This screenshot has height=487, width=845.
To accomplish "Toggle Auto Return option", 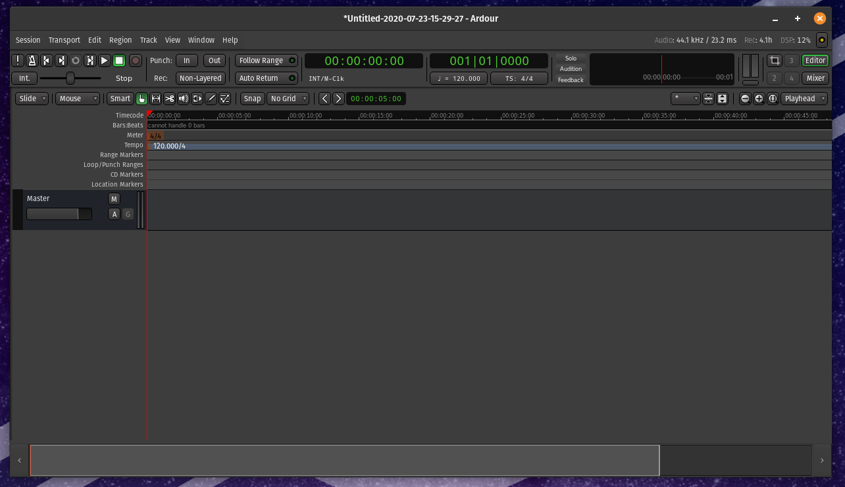I will click(x=266, y=78).
